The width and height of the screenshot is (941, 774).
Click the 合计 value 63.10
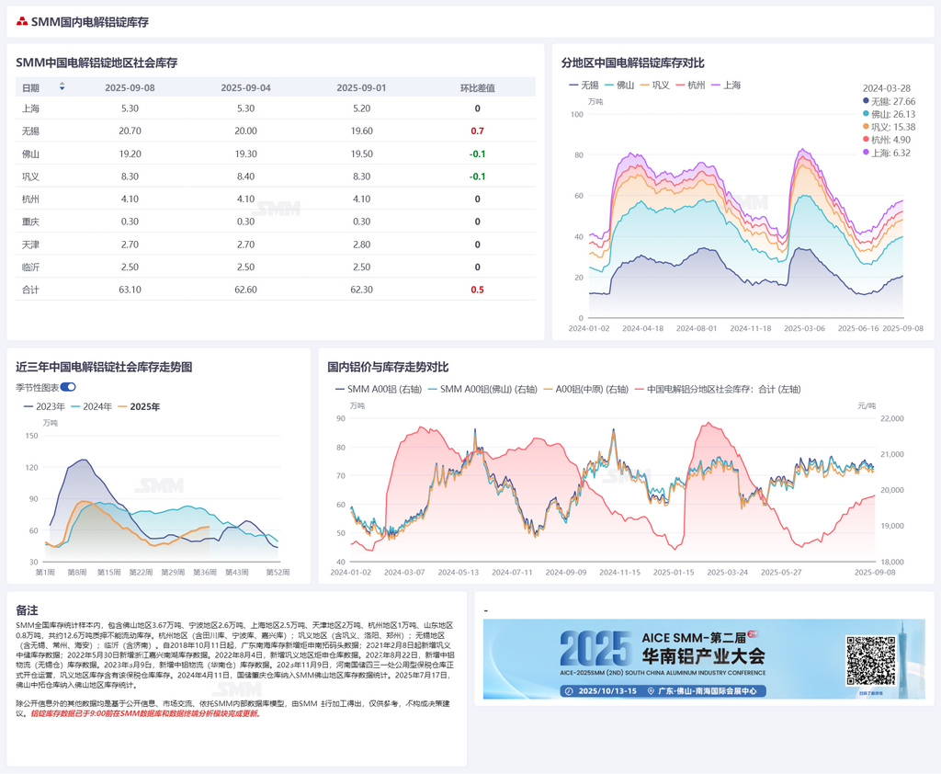(130, 290)
